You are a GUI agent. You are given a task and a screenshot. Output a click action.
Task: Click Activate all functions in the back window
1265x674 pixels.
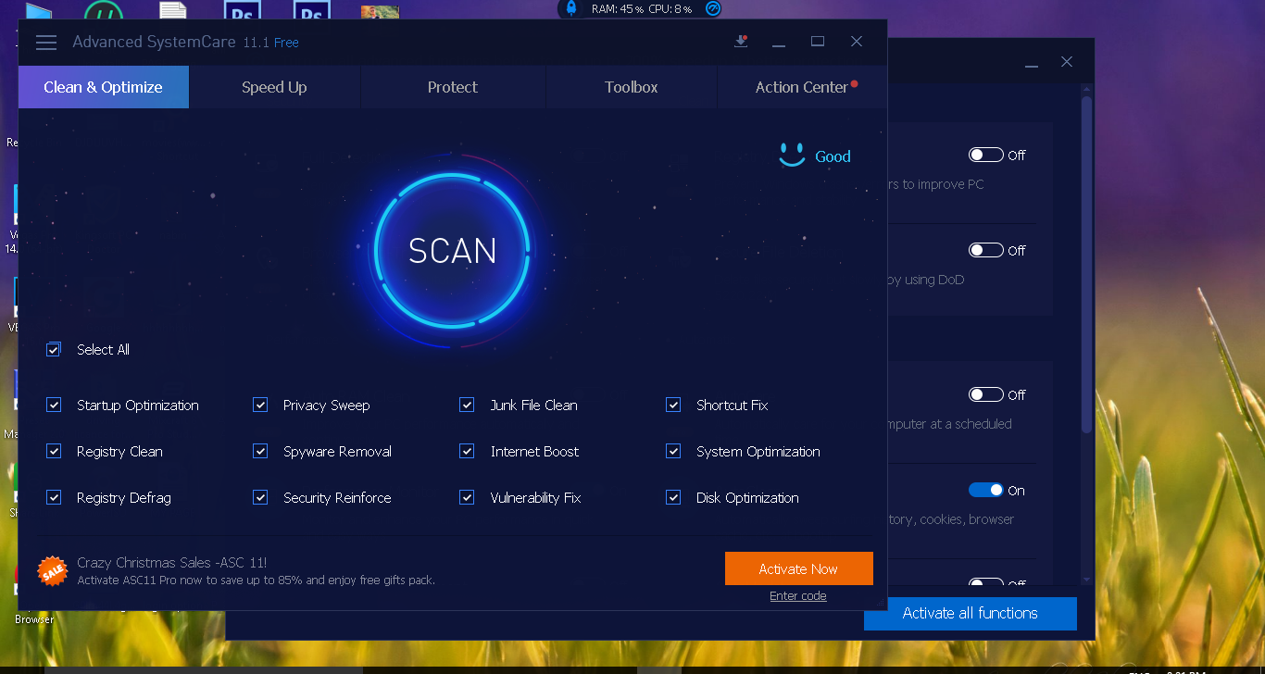pos(971,613)
